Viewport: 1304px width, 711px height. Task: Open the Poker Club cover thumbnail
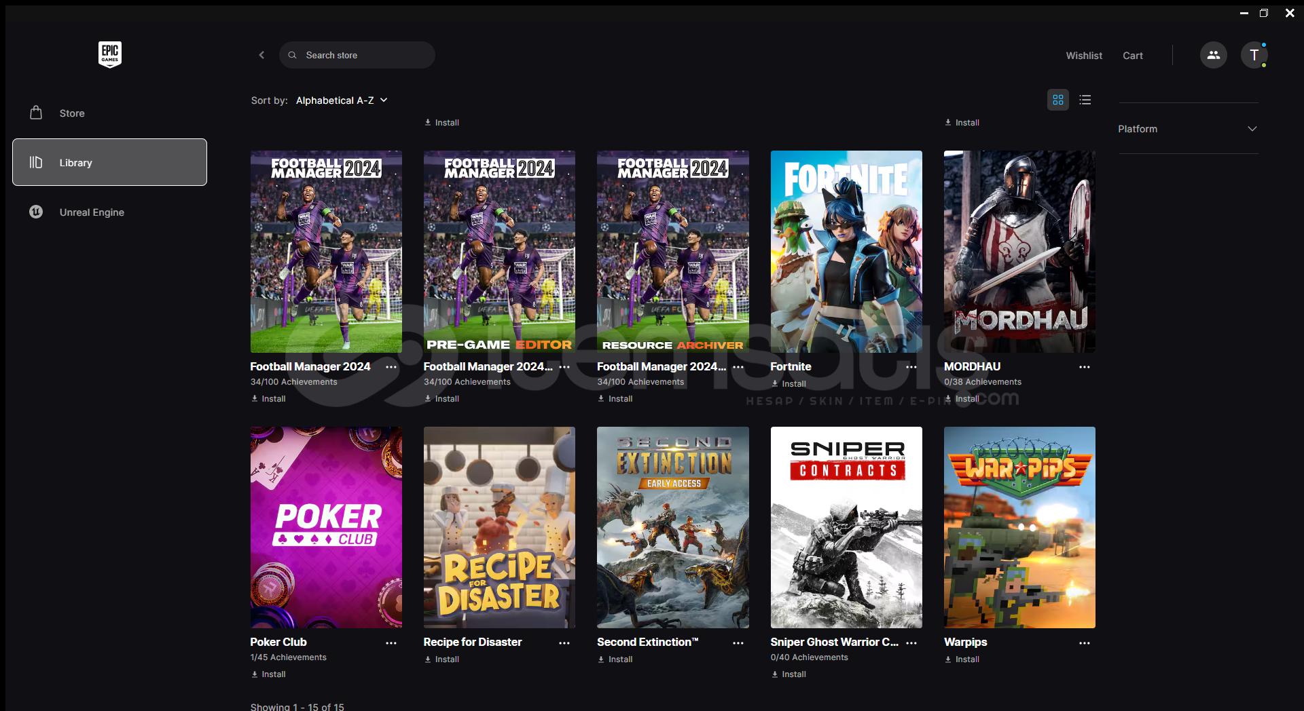coord(326,527)
